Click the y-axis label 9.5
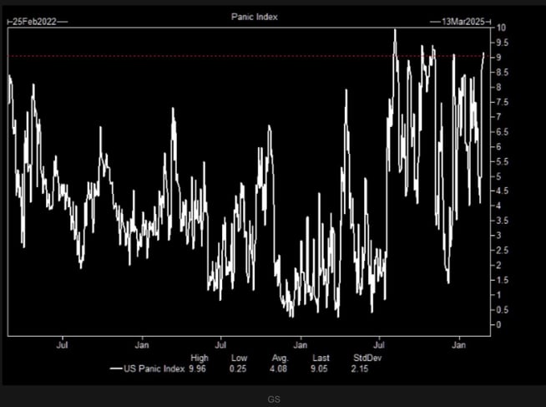The width and height of the screenshot is (546, 407). (x=502, y=43)
